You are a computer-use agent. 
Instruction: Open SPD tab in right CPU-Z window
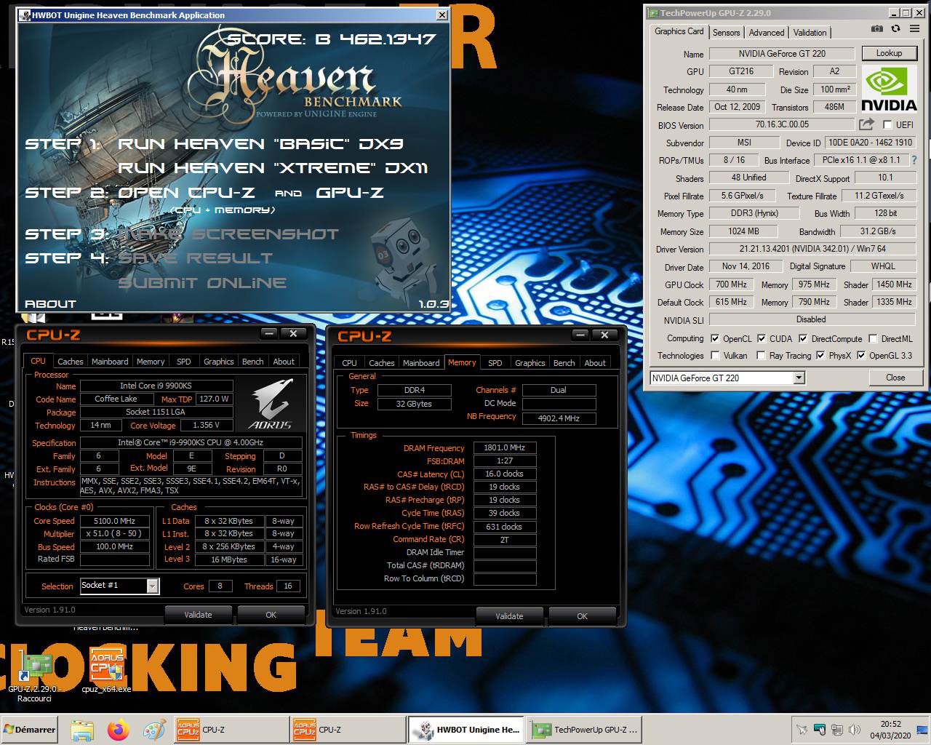coord(495,363)
